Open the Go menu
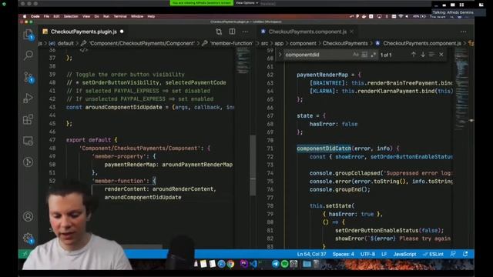 click(x=96, y=16)
